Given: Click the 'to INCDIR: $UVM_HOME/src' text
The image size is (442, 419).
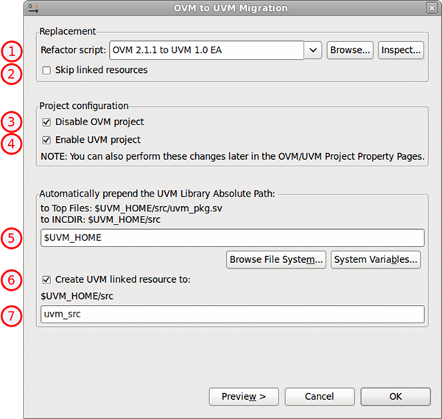Looking at the screenshot, I should pos(101,219).
